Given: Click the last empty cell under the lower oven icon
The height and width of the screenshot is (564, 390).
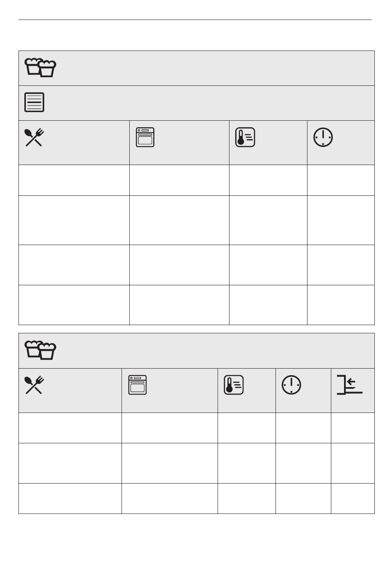Looking at the screenshot, I should [x=170, y=498].
